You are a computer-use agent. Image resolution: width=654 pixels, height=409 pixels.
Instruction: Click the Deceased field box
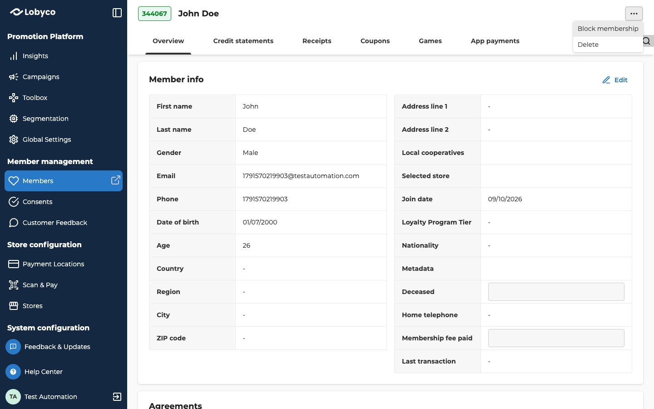pos(556,292)
